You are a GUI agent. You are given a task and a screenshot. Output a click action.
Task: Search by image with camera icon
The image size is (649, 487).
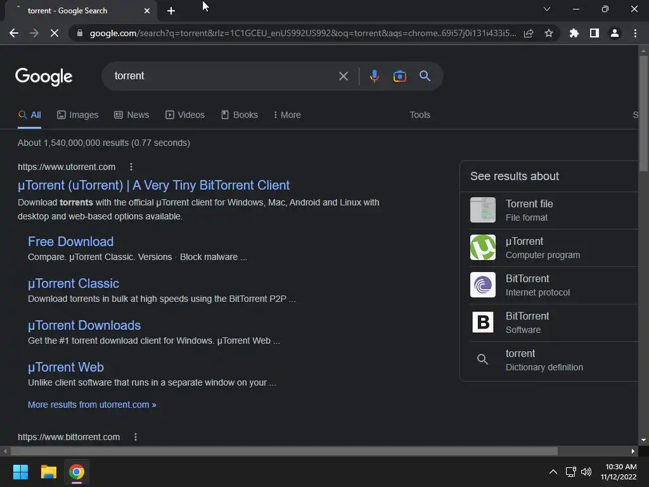pyautogui.click(x=399, y=76)
